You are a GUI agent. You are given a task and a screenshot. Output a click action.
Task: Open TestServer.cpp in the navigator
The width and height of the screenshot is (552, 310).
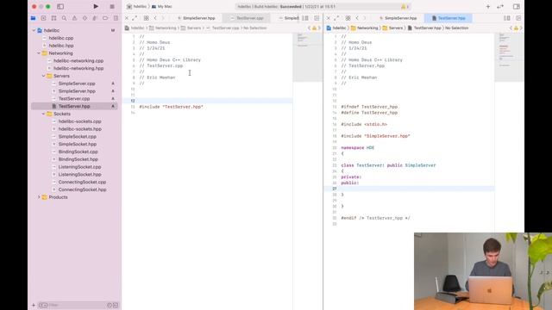point(74,99)
